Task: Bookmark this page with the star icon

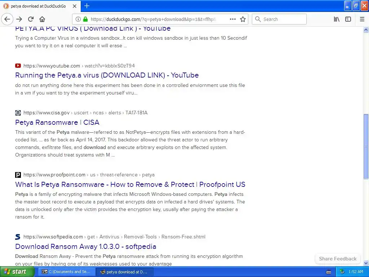Action: point(243,19)
